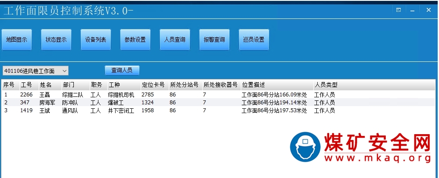Click department 综掘二队

[x=73, y=95]
